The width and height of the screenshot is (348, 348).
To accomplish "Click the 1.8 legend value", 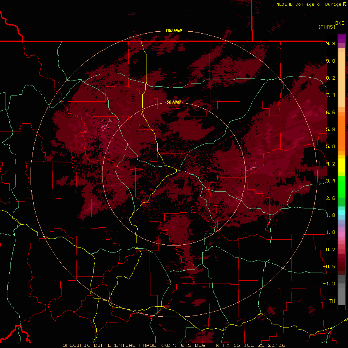I will tap(331, 215).
